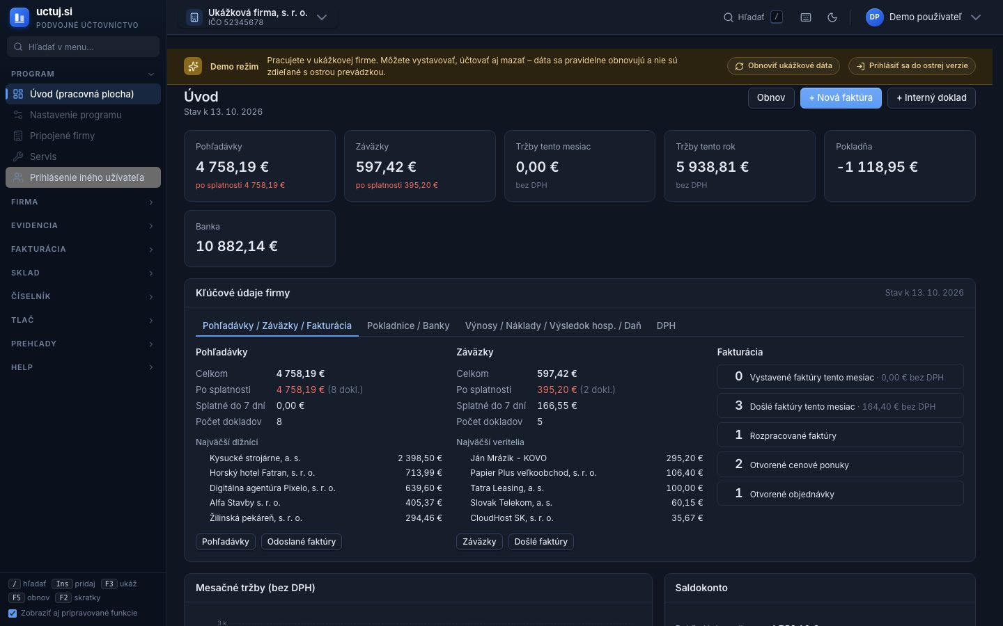1003x626 pixels.
Task: Open the Rozpracované faktúry row
Action: coord(841,435)
